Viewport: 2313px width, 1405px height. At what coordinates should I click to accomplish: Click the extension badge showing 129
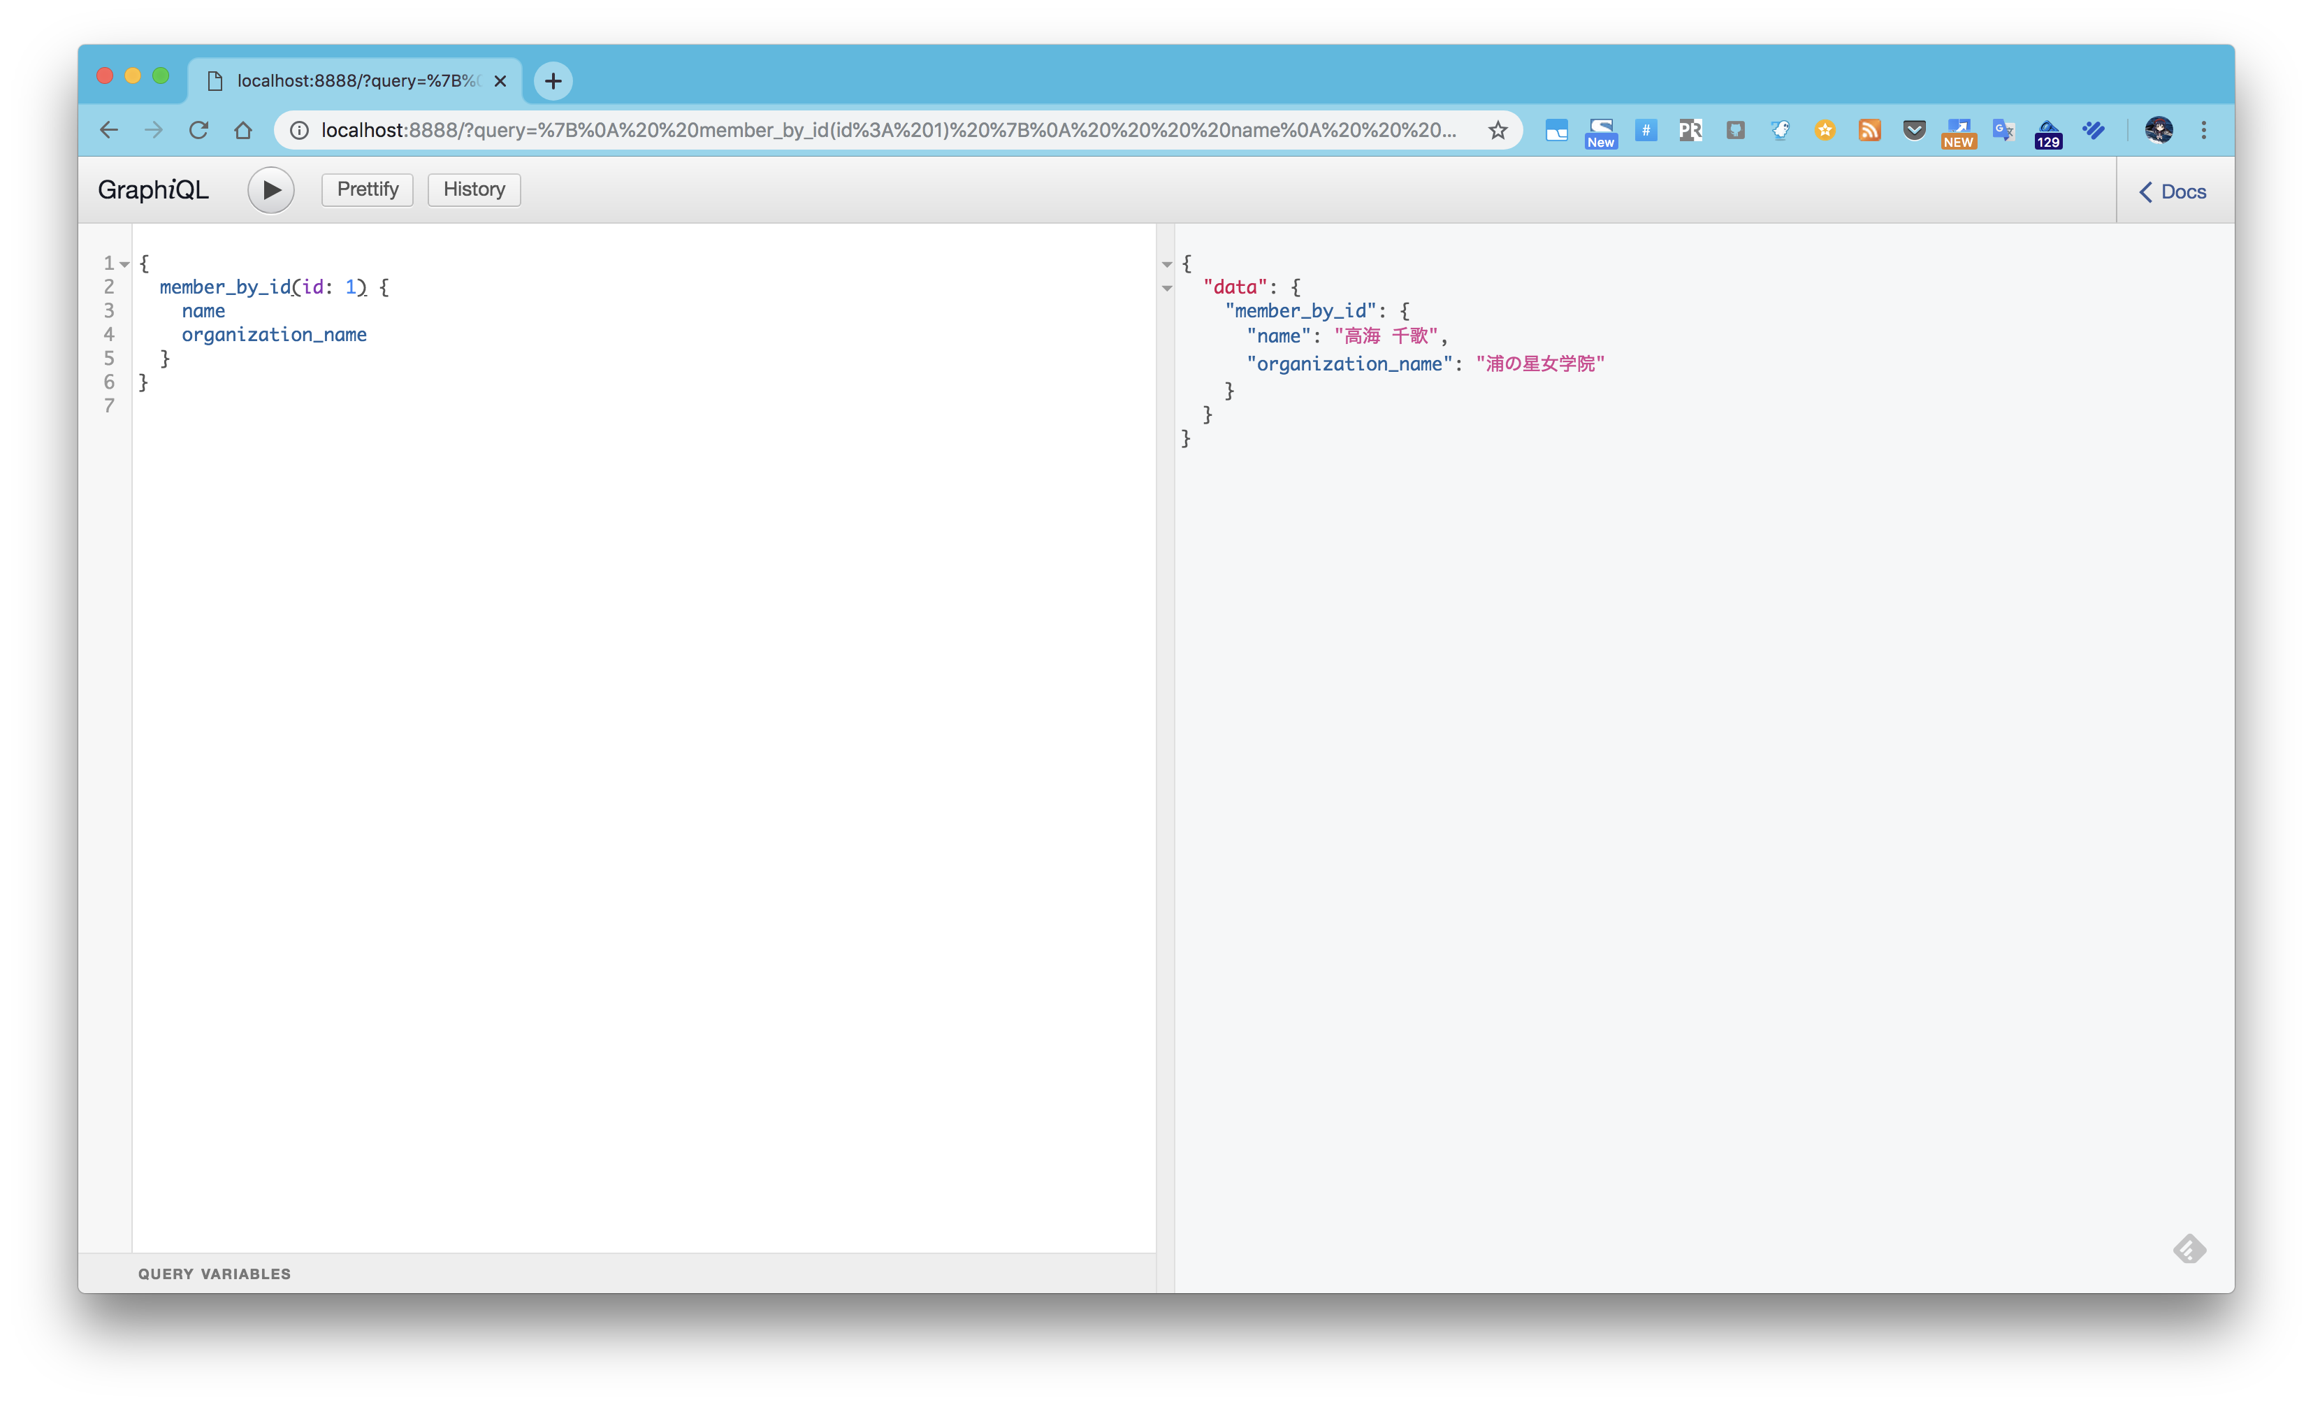point(2050,131)
